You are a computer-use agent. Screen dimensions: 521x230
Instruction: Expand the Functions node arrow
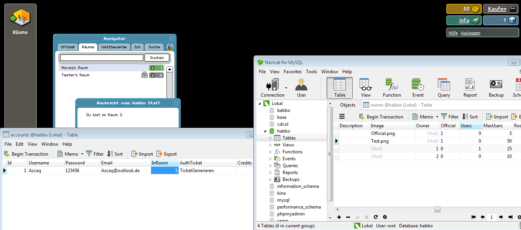pos(270,152)
